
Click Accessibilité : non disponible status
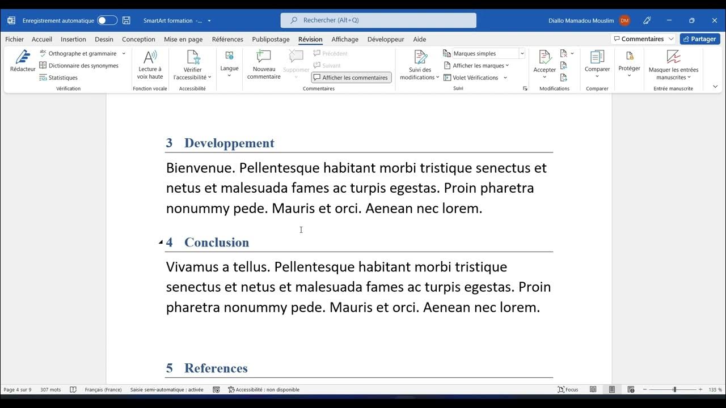(264, 390)
